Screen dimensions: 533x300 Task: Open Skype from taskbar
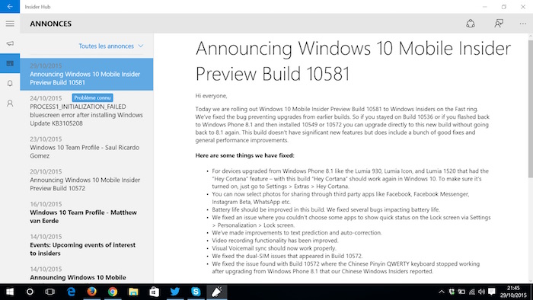click(196, 292)
